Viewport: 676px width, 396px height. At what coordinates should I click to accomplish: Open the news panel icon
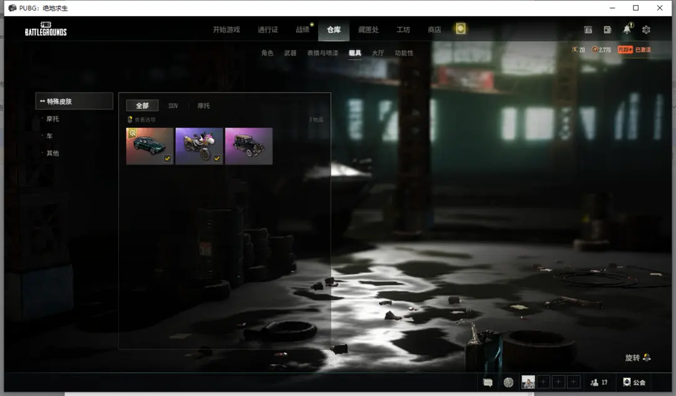607,30
